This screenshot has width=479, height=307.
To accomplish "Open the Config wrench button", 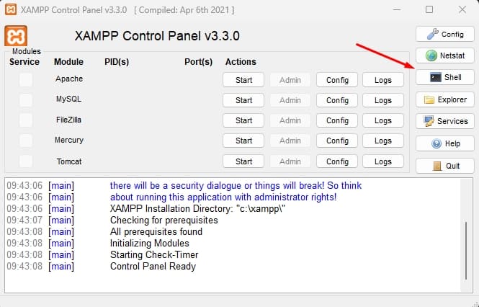I will pyautogui.click(x=444, y=34).
